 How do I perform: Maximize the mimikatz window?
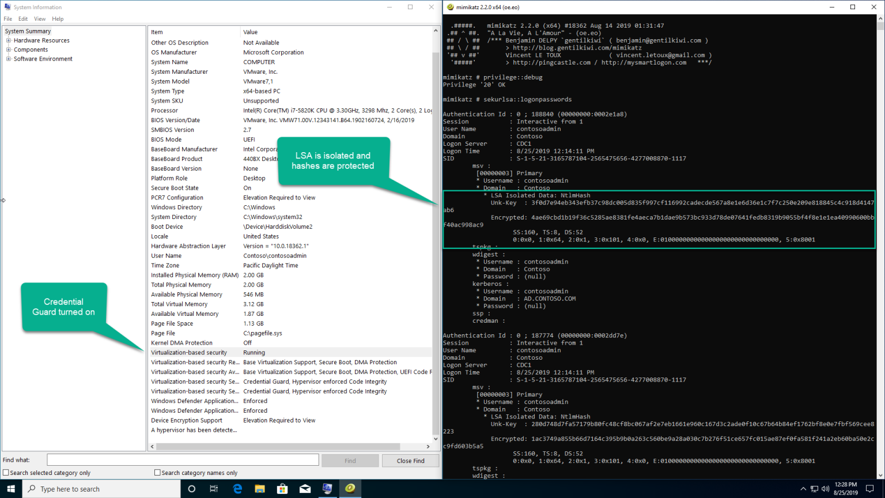click(x=853, y=7)
